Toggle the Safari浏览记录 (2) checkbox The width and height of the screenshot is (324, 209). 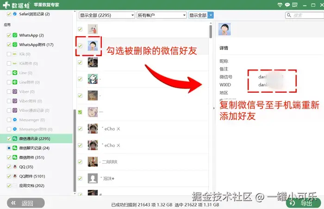click(x=9, y=14)
